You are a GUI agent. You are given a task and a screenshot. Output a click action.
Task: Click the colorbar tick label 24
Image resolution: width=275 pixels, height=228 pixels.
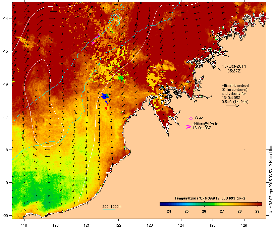[x=169, y=211]
